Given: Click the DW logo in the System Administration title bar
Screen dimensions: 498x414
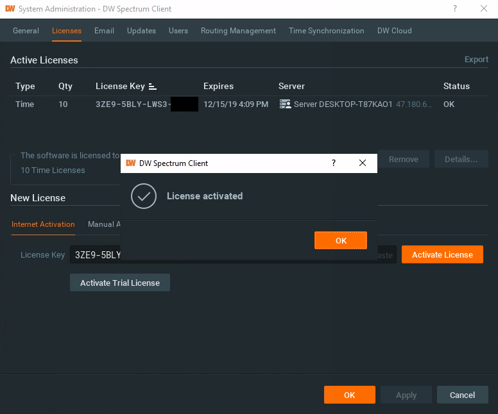Looking at the screenshot, I should tap(10, 8).
